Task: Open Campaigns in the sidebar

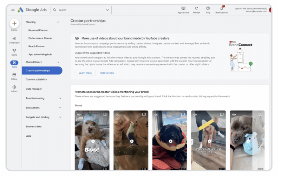Action: pos(14,40)
